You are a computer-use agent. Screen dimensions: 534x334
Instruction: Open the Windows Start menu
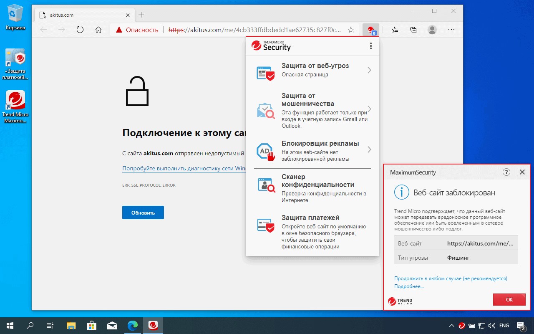point(9,325)
